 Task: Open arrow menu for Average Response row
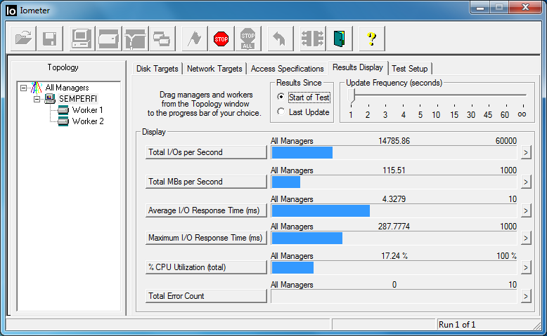526,210
